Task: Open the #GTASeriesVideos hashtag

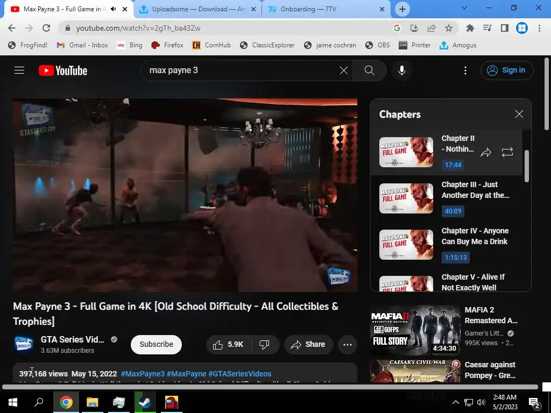Action: tap(239, 374)
